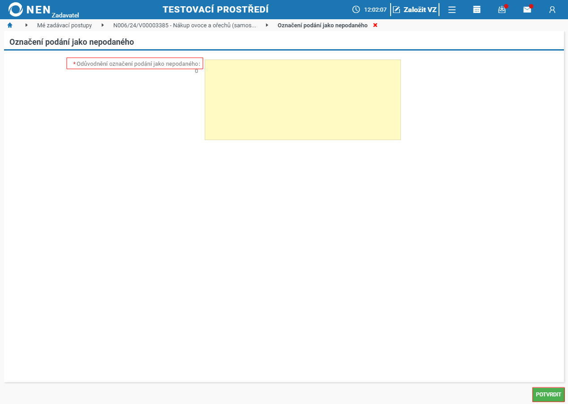Image resolution: width=568 pixels, height=404 pixels.
Task: Open the calendar grid icon in header
Action: pyautogui.click(x=477, y=9)
